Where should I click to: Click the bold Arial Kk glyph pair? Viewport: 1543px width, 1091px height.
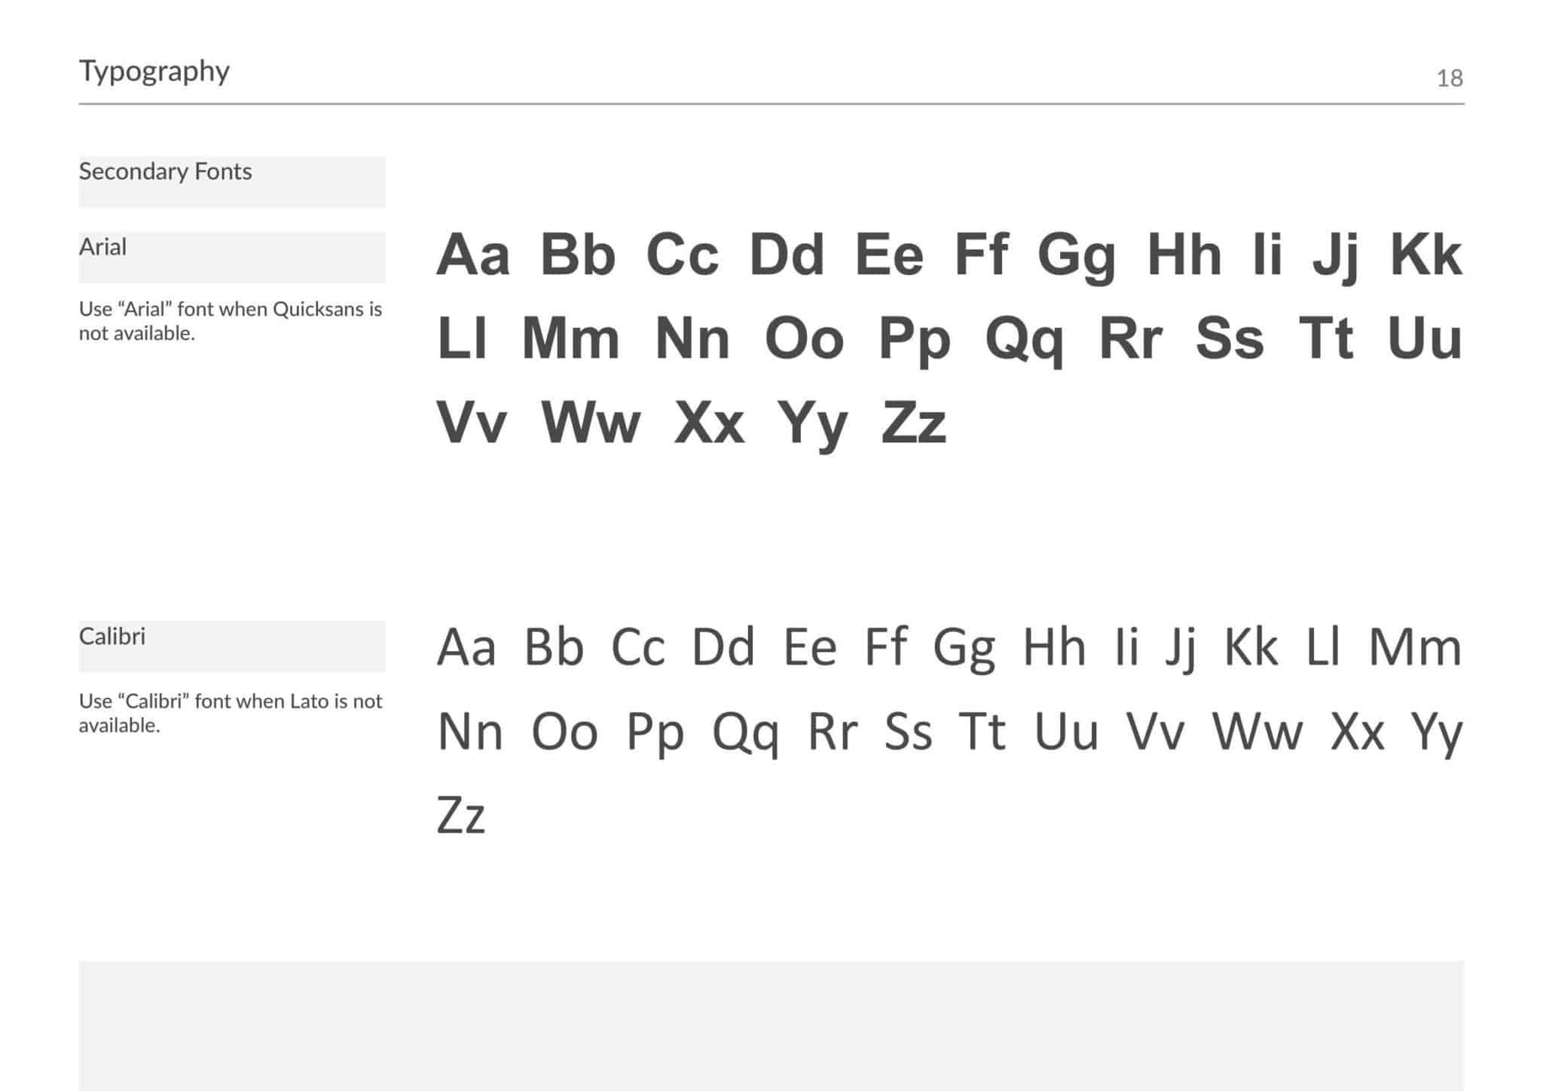[1425, 254]
